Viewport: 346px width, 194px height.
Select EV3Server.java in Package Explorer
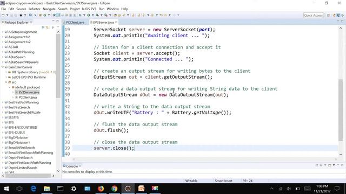pos(29,92)
